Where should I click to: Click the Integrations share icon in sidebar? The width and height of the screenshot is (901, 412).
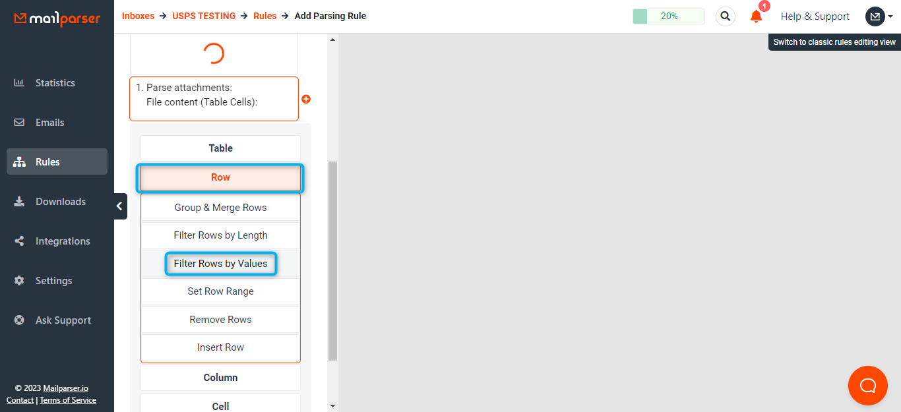pyautogui.click(x=19, y=241)
